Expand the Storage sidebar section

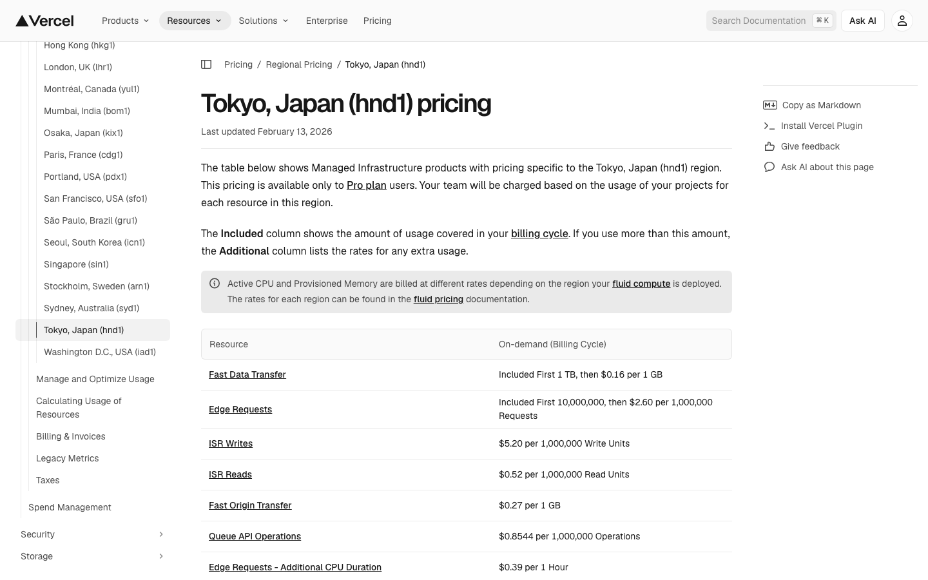tap(93, 556)
